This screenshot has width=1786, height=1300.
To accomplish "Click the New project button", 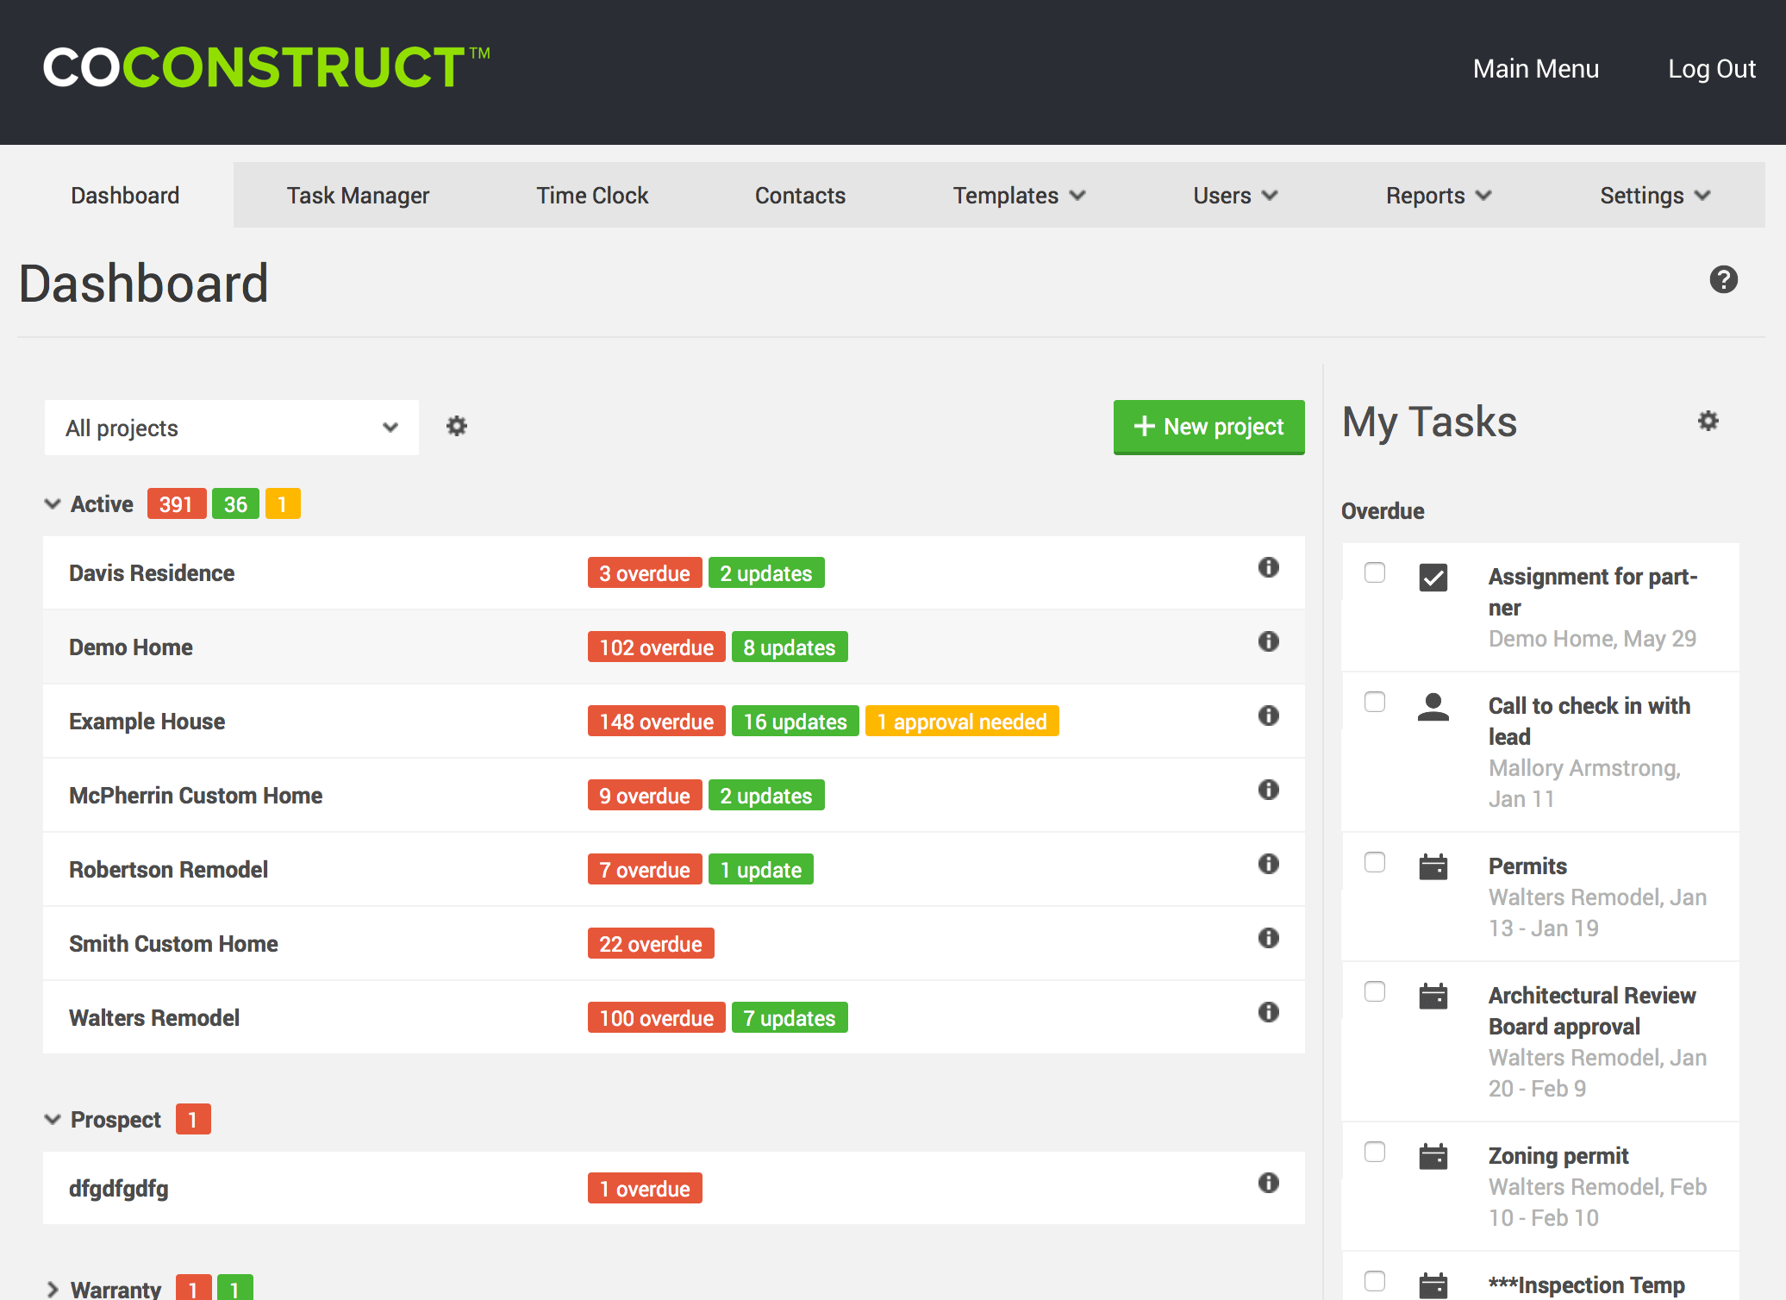I will [1209, 426].
